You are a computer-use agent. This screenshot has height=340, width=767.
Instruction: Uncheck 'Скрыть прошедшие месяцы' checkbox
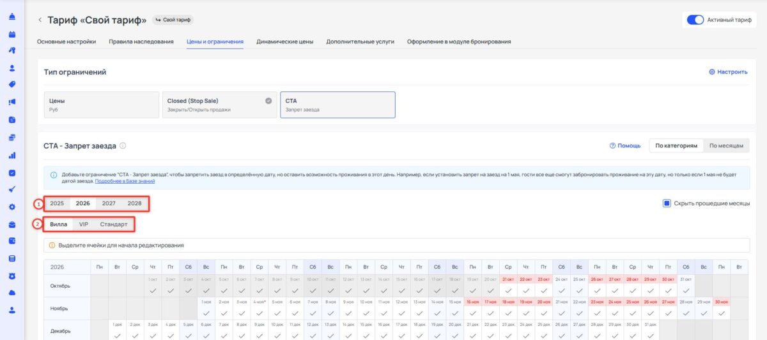pos(667,203)
